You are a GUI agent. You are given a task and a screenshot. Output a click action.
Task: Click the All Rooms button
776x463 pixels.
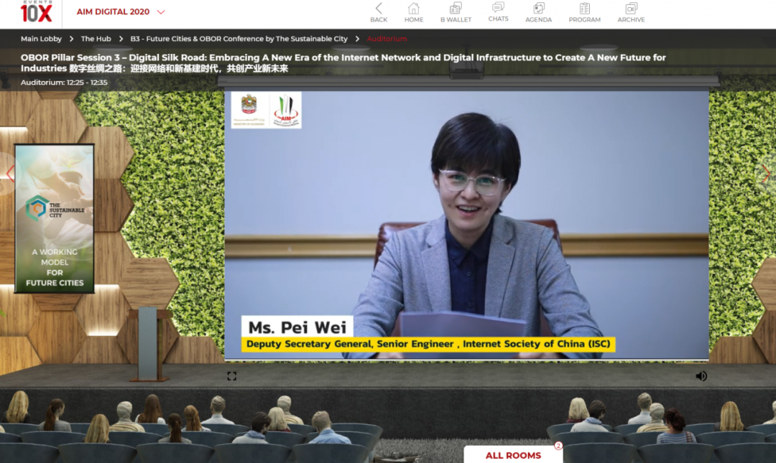513,455
